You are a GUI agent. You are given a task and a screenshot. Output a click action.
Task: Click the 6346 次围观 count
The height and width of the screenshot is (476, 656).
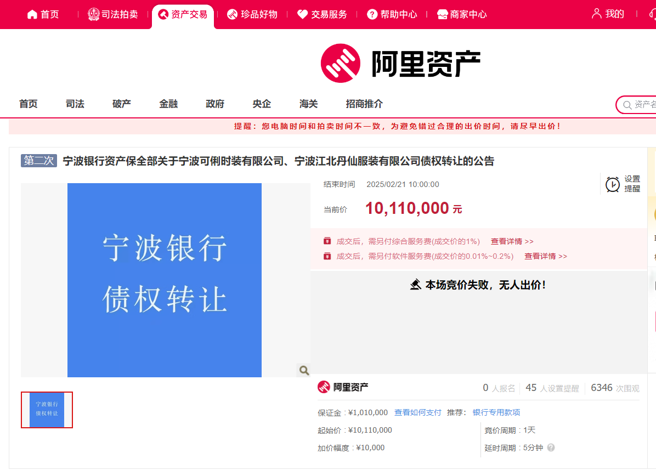click(615, 388)
